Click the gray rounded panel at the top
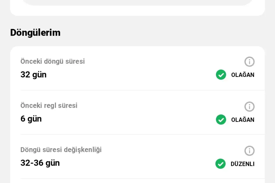 pos(137,2)
